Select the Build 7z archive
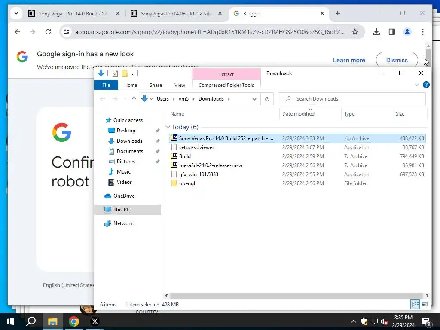Image resolution: width=440 pixels, height=330 pixels. 297,156
